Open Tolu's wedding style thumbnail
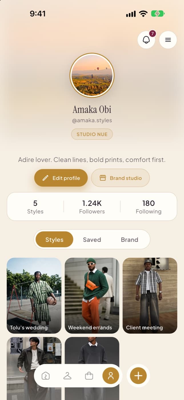Viewport: 184px width, 400px height. (x=34, y=295)
